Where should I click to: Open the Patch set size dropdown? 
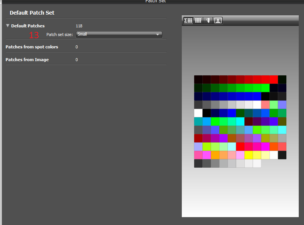pyautogui.click(x=119, y=34)
